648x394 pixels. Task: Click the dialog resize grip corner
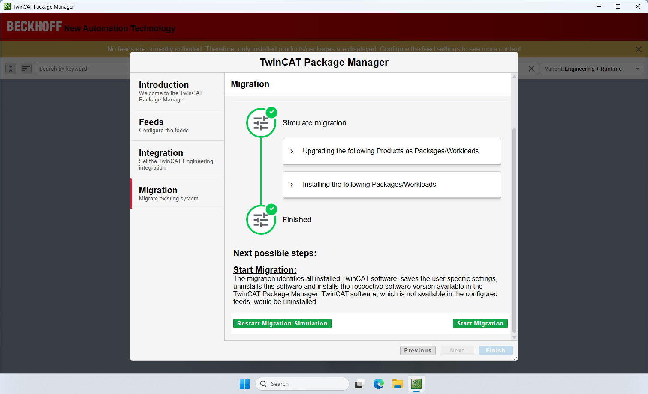point(515,358)
